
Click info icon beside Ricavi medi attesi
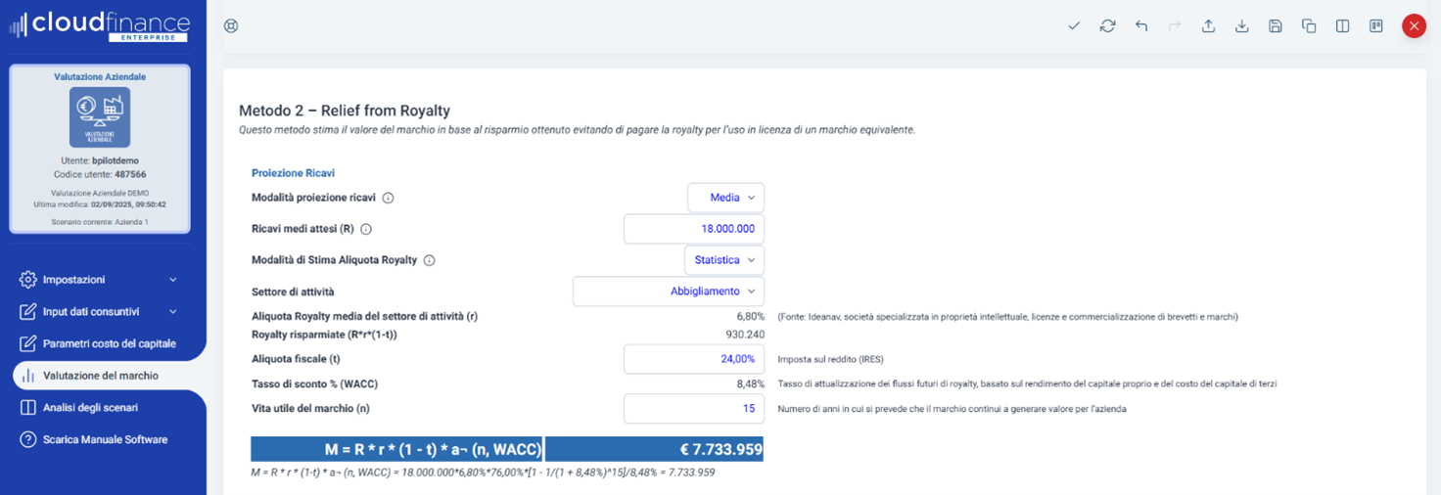(366, 229)
